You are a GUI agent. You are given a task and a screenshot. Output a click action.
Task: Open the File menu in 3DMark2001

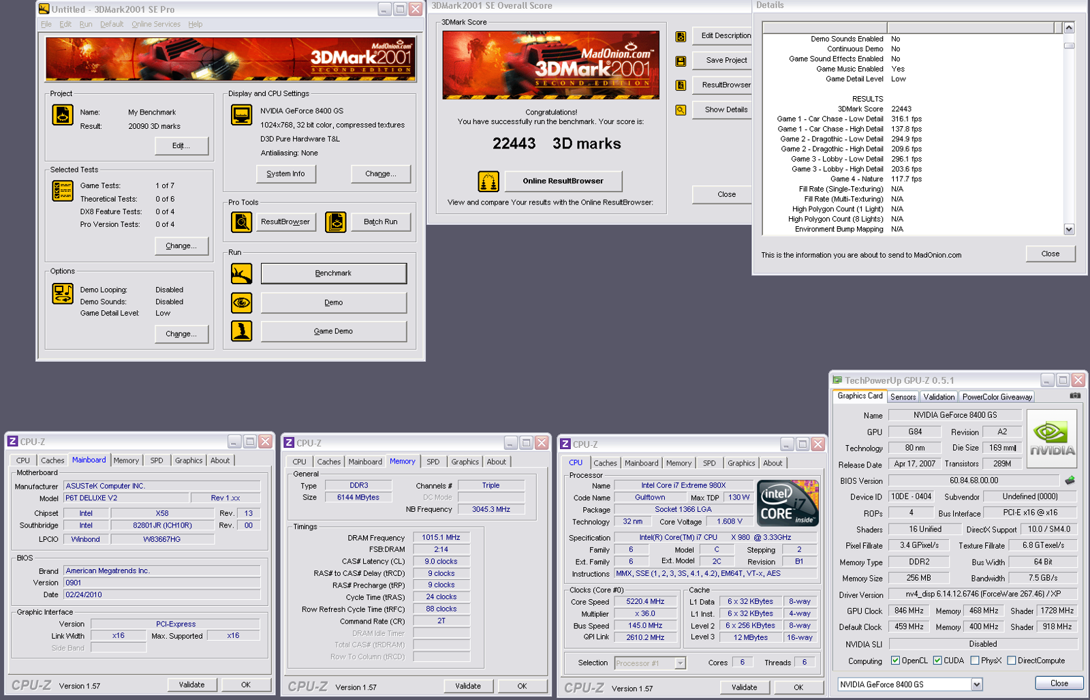(x=46, y=24)
